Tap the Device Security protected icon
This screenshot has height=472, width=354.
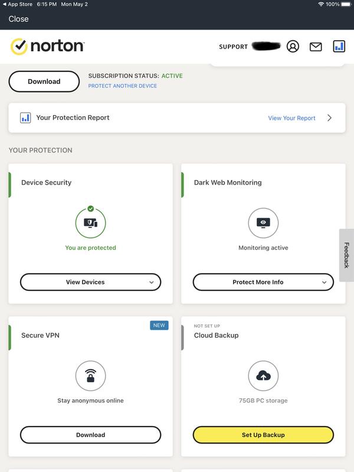click(x=90, y=223)
